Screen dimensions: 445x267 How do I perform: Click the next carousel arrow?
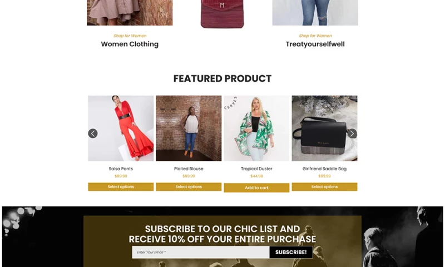coord(352,133)
